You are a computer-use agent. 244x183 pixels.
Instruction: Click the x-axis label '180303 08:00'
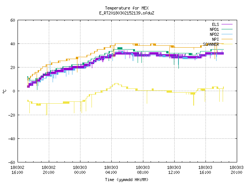point(143,170)
